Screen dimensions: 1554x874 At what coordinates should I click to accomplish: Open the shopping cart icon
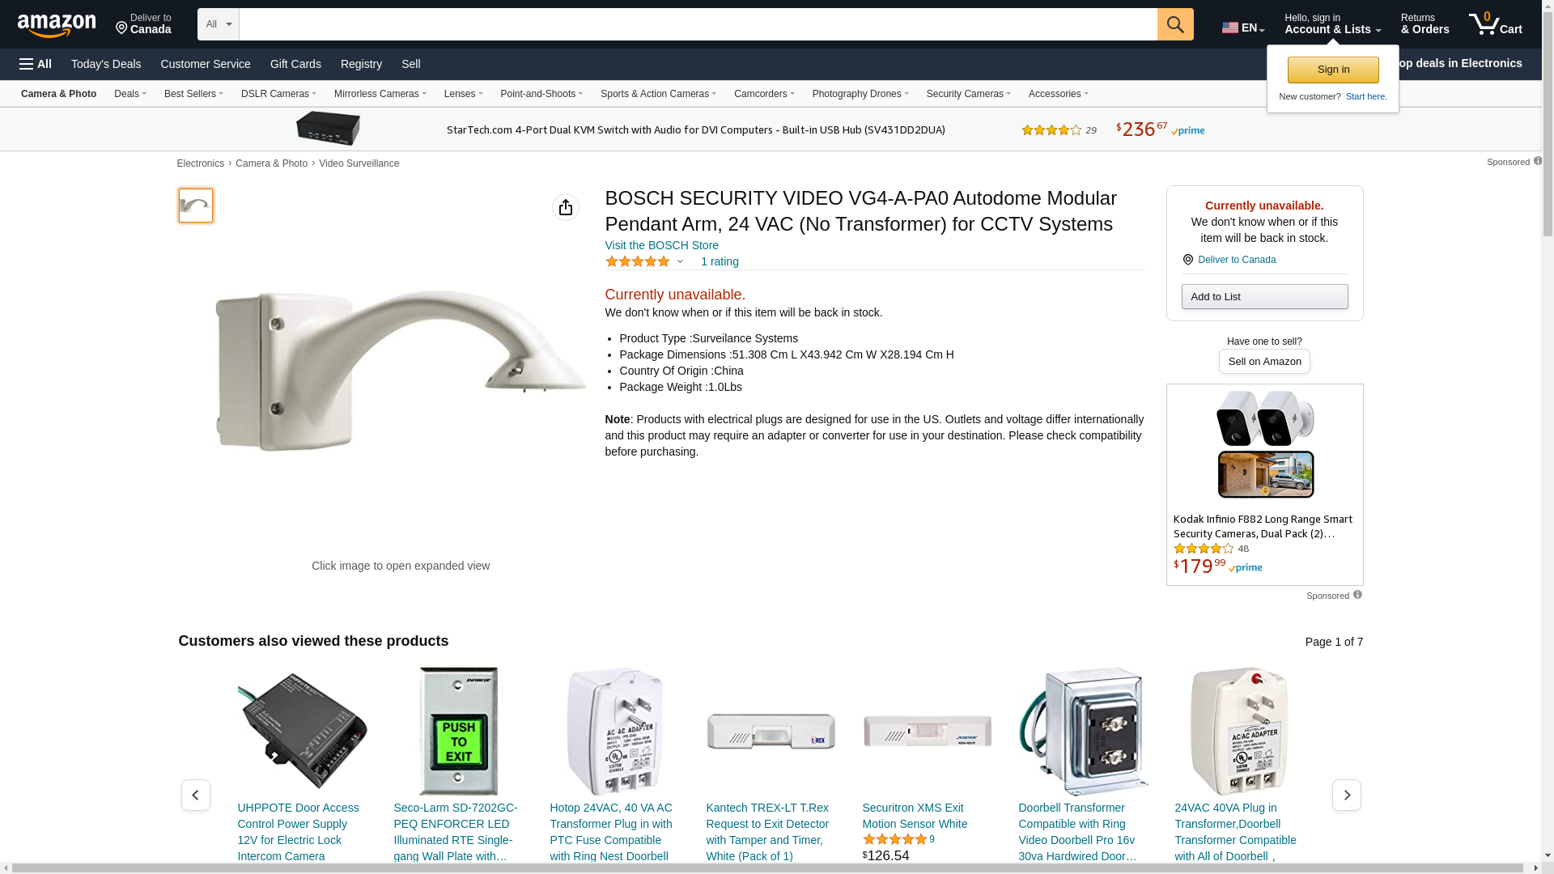click(1496, 24)
